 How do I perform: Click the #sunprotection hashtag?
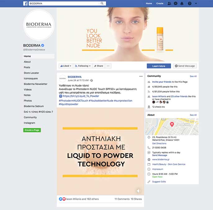(x=123, y=101)
